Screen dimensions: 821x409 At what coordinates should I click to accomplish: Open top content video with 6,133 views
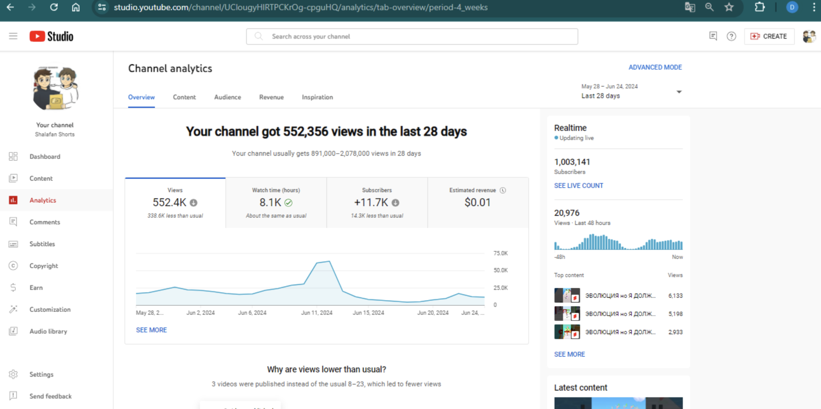click(x=618, y=295)
